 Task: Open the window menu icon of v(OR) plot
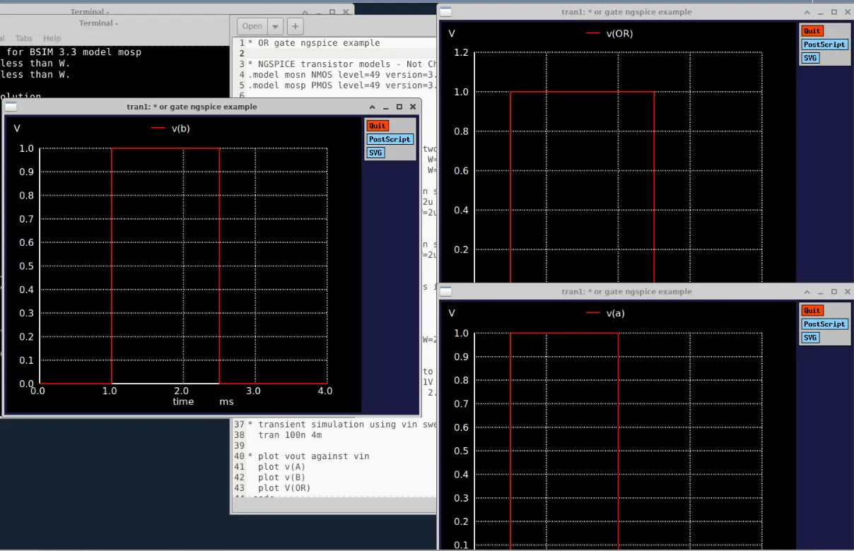pyautogui.click(x=445, y=12)
